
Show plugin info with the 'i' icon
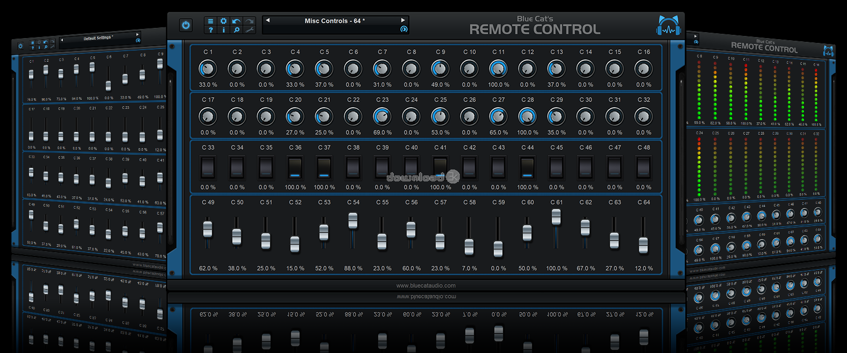[223, 30]
